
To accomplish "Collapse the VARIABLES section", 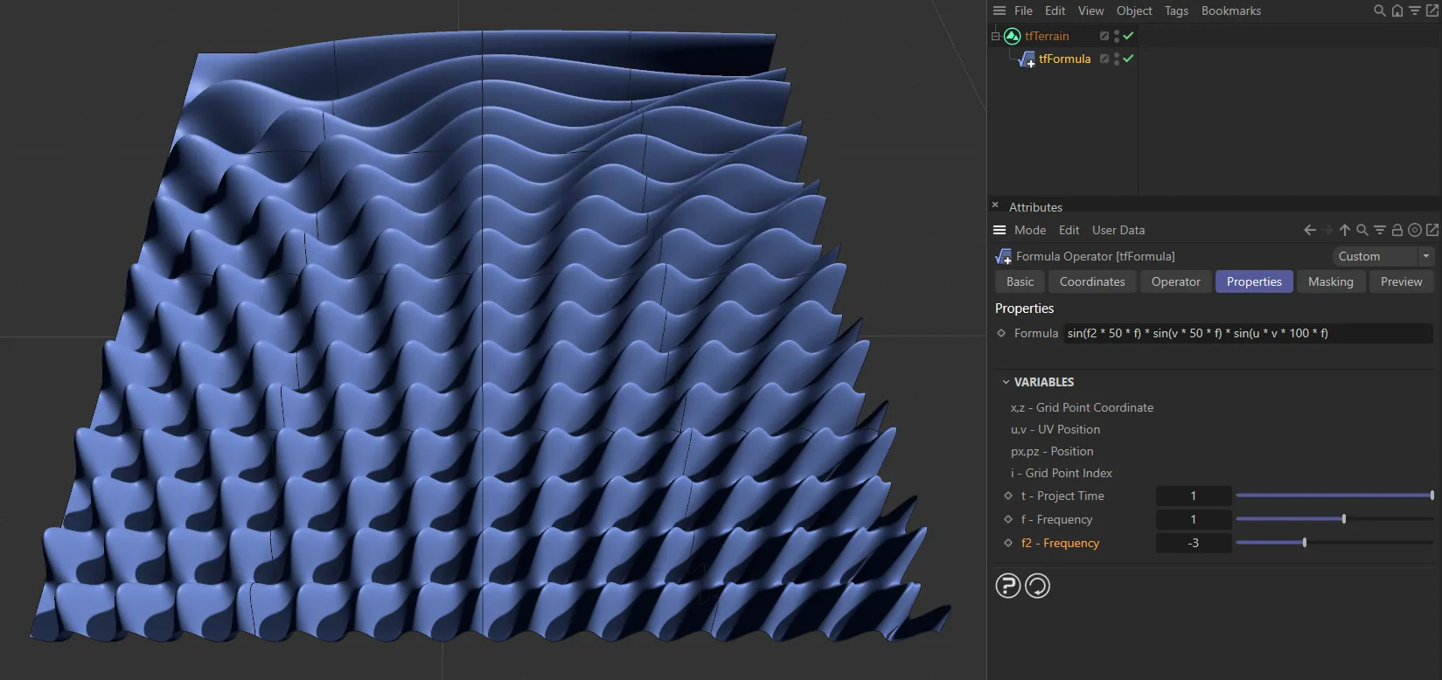I will point(1006,382).
